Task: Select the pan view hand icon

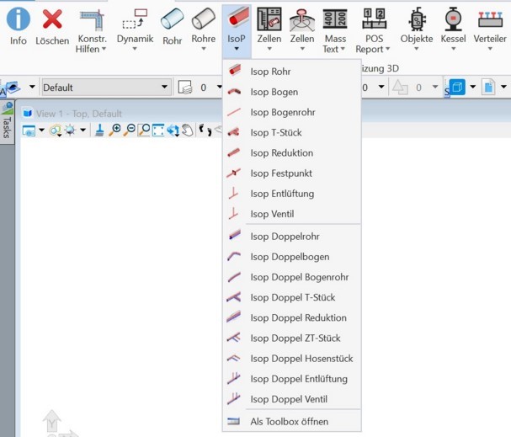Action: pyautogui.click(x=188, y=131)
